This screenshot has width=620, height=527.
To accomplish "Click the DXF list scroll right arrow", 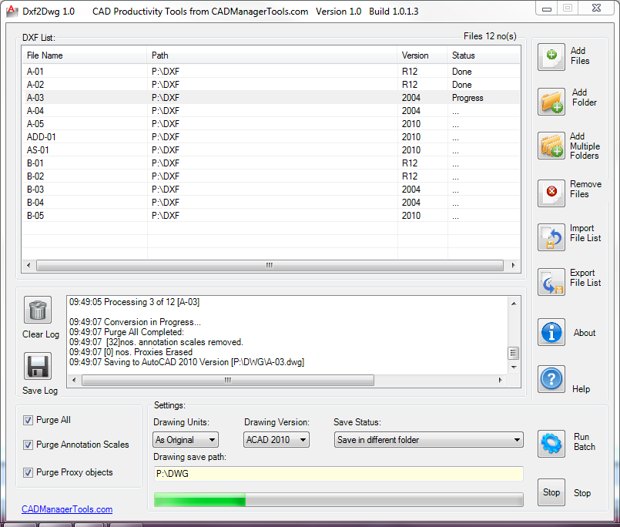I will coord(513,265).
